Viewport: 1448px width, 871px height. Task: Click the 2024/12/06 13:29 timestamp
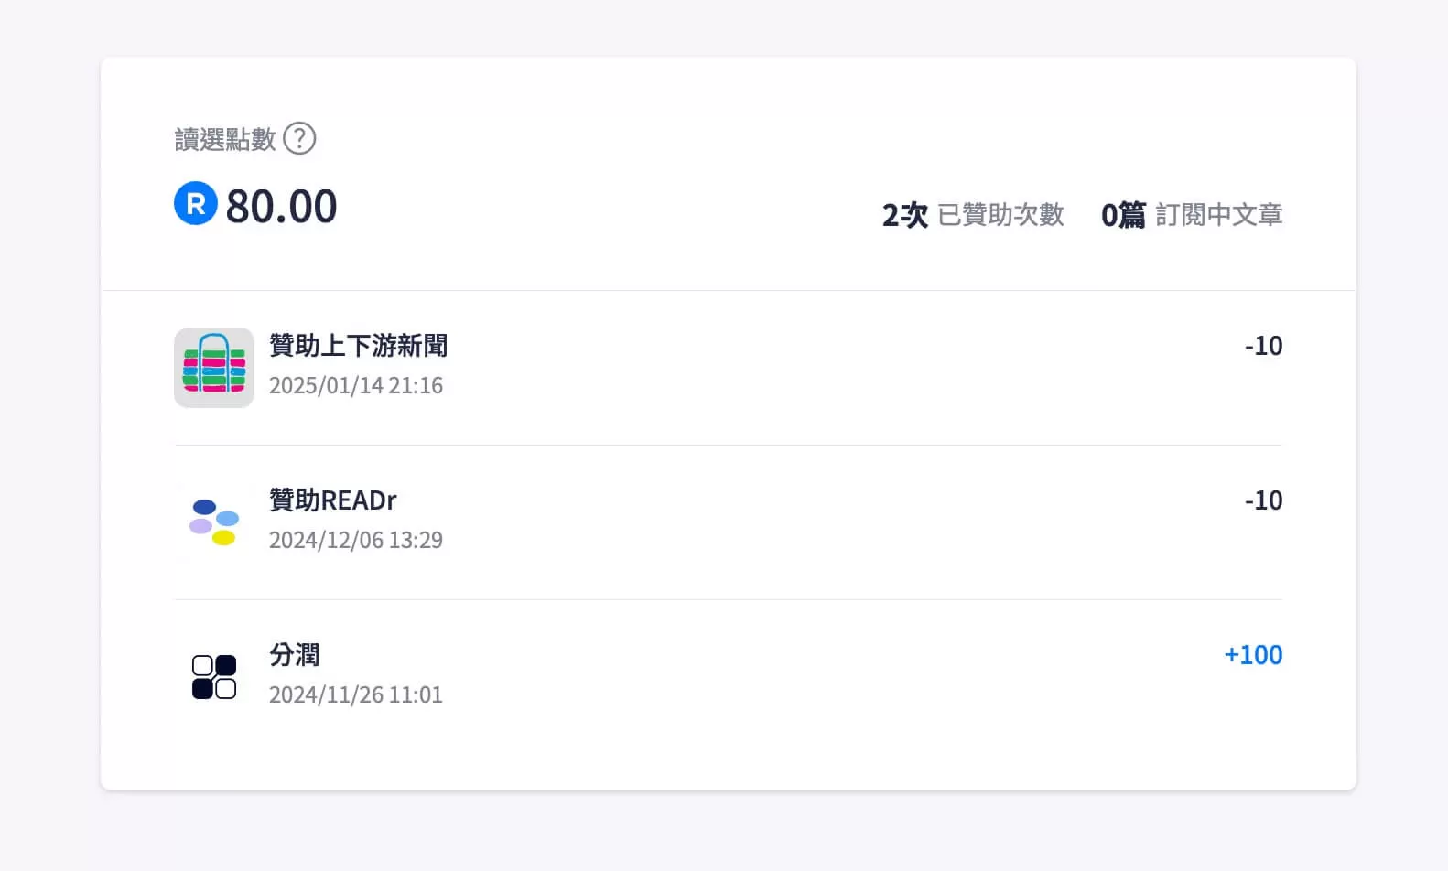(x=356, y=541)
